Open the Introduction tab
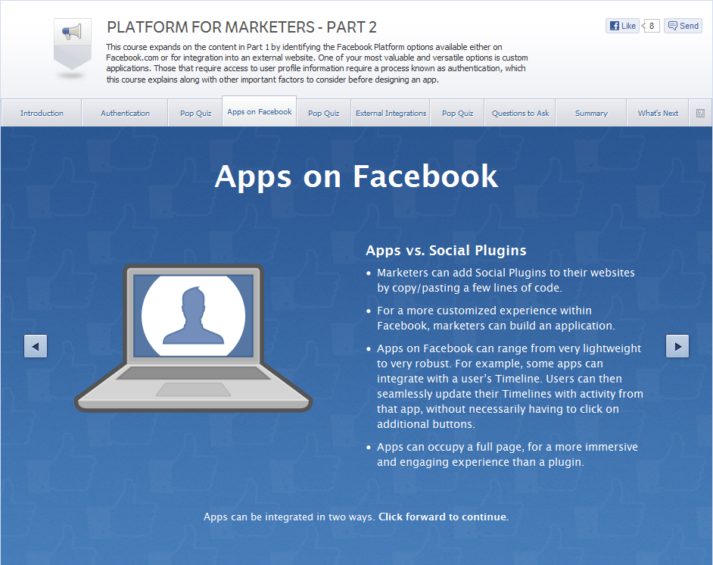 42,114
